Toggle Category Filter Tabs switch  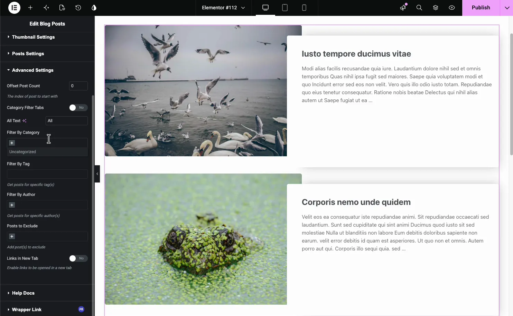click(78, 108)
